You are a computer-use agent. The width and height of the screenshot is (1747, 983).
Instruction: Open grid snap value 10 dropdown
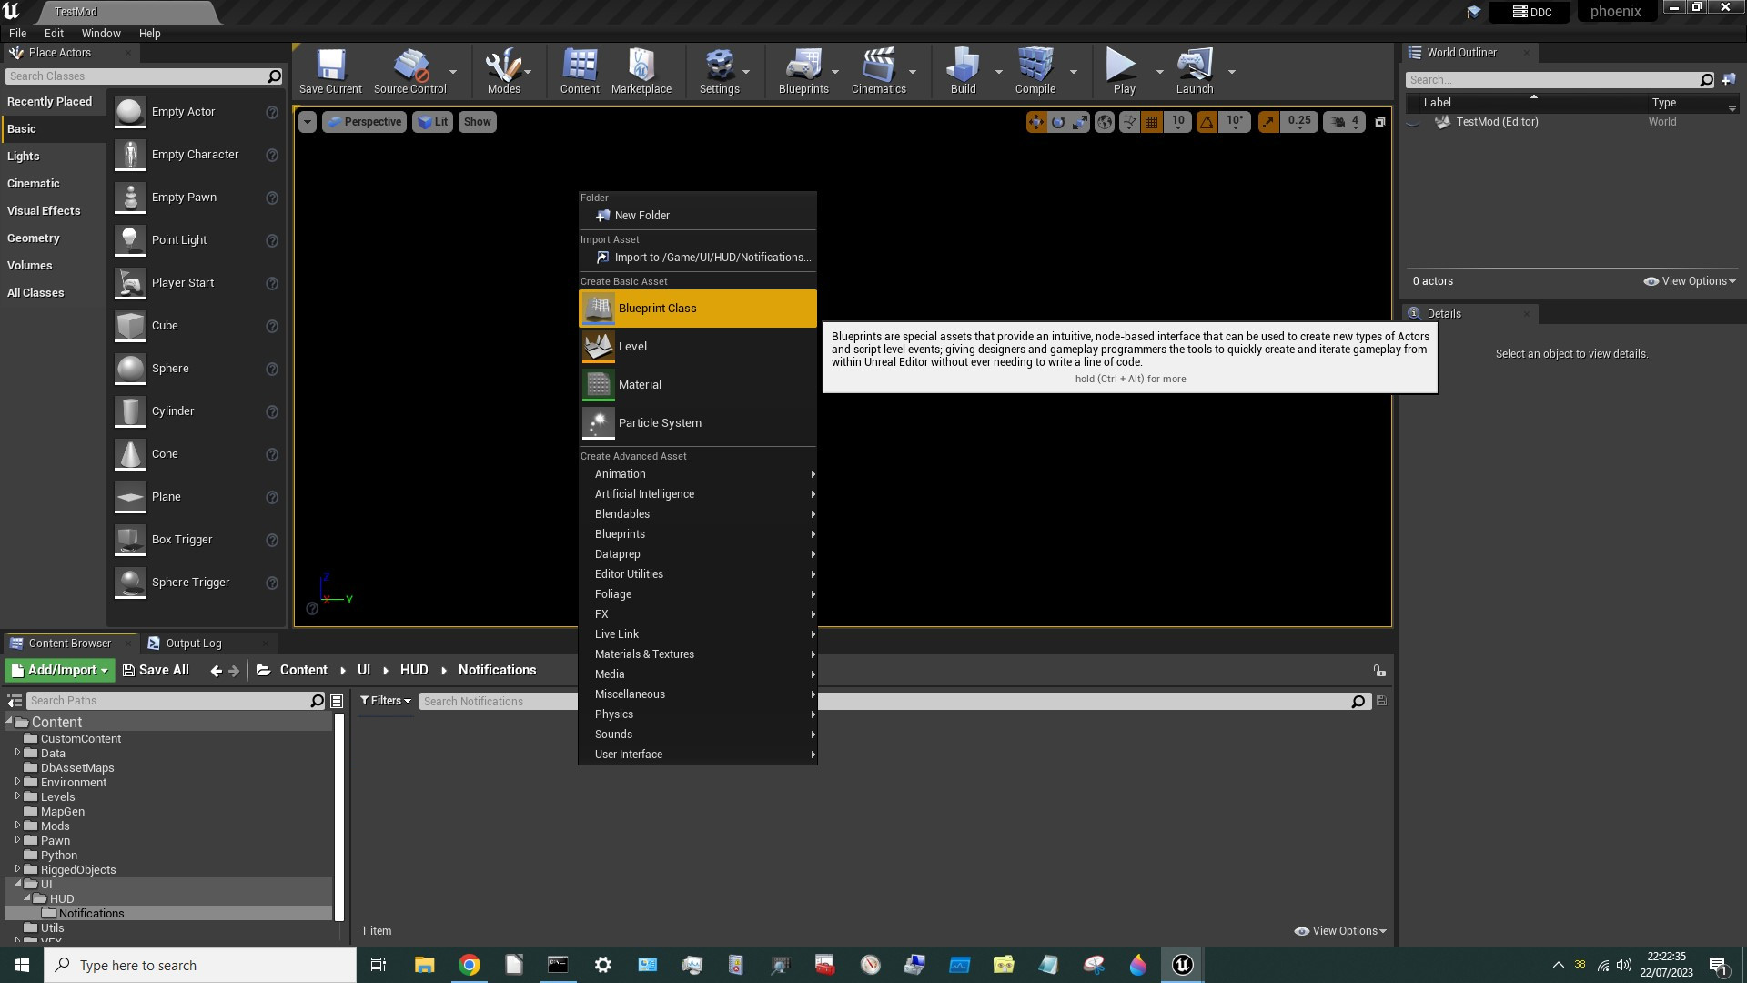point(1178,122)
